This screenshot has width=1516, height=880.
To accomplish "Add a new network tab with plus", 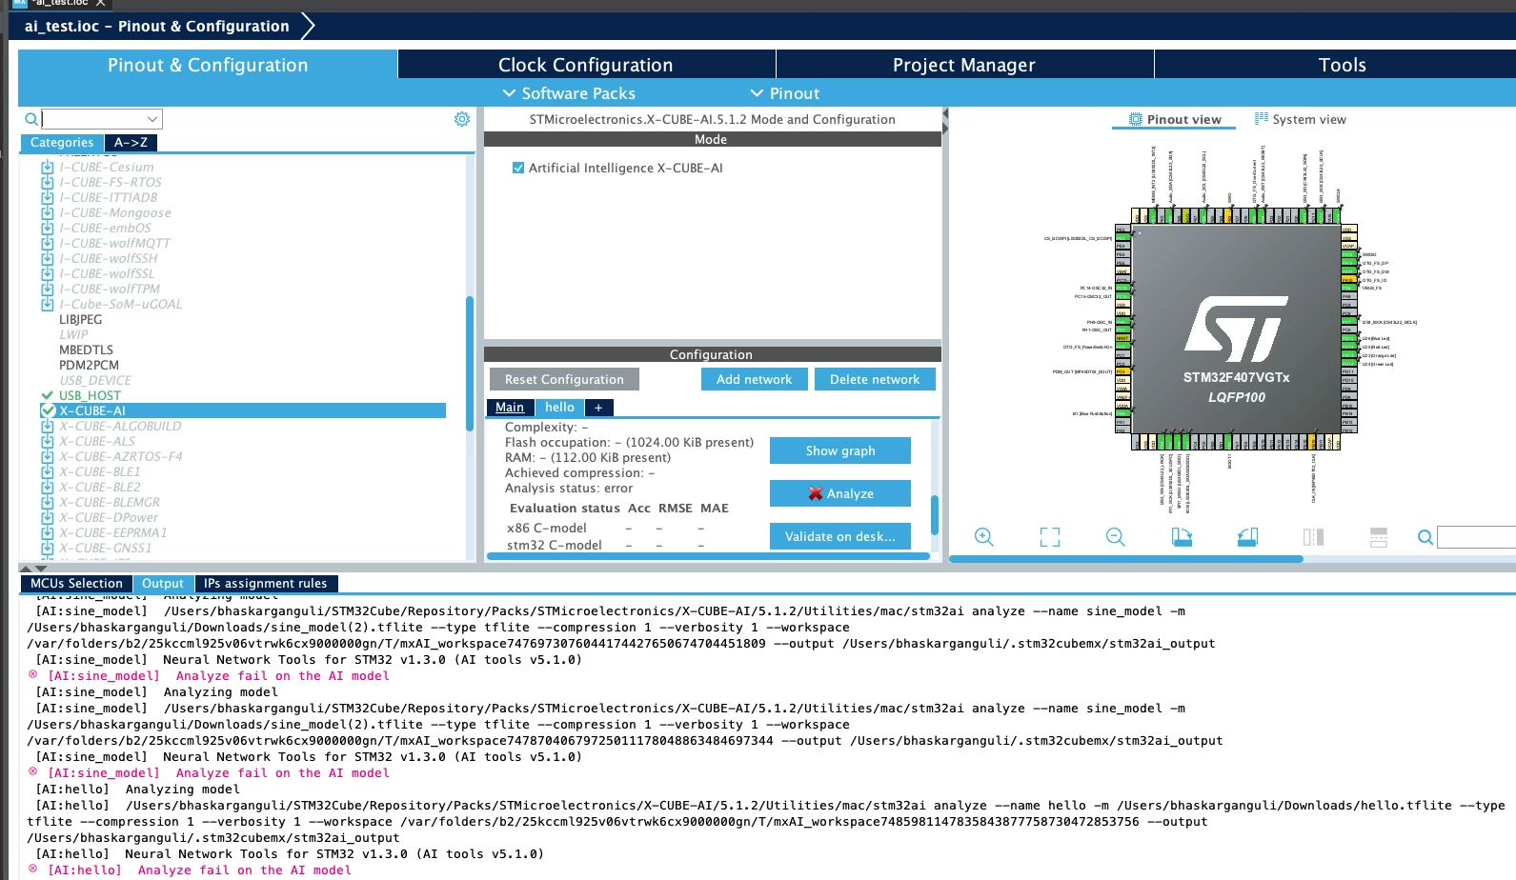I will 599,408.
